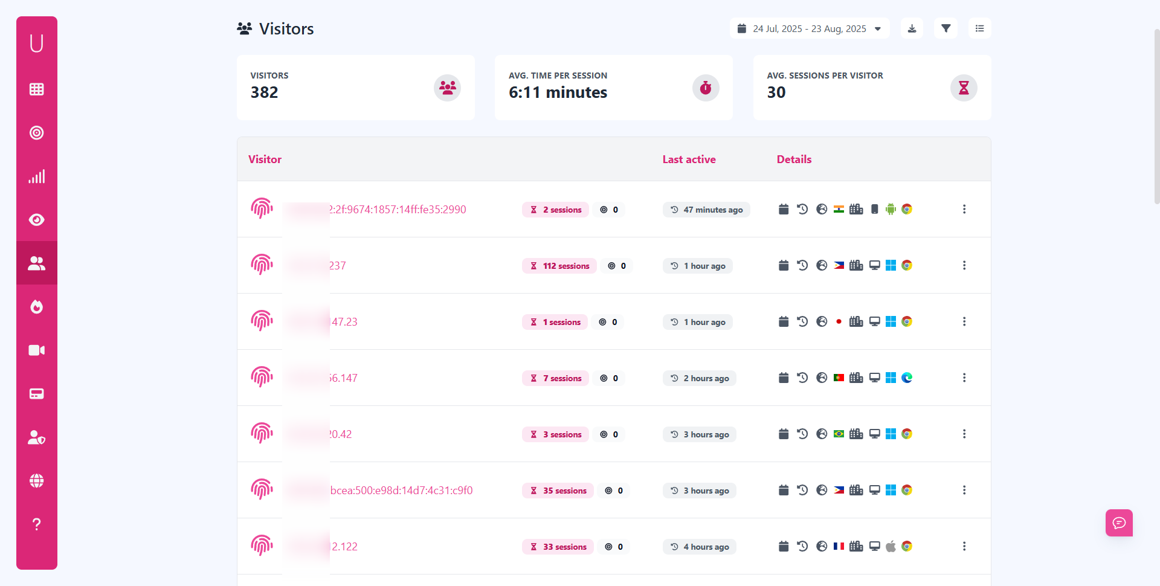Switch to list view using the list icon
This screenshot has width=1160, height=586.
(x=979, y=28)
